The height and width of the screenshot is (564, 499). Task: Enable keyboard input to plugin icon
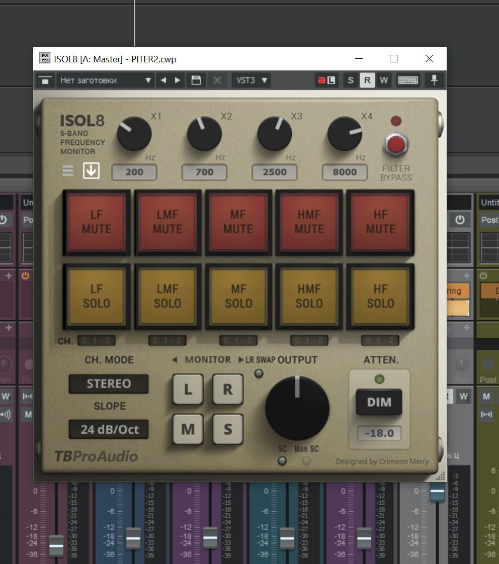click(408, 80)
